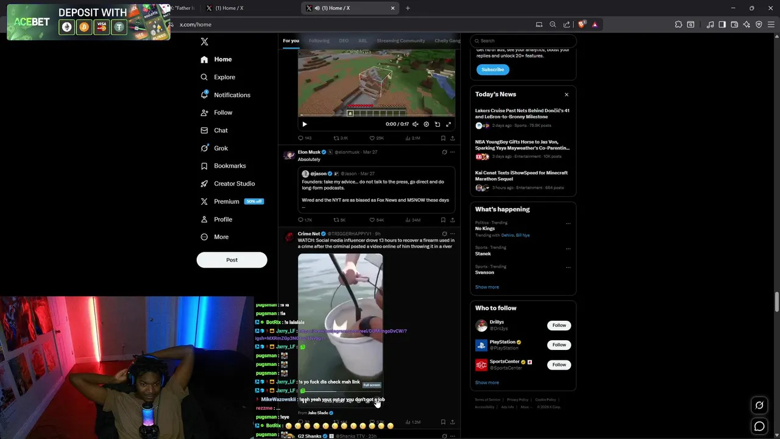780x439 pixels.
Task: Open more options for No Kings trend
Action: [x=568, y=223]
